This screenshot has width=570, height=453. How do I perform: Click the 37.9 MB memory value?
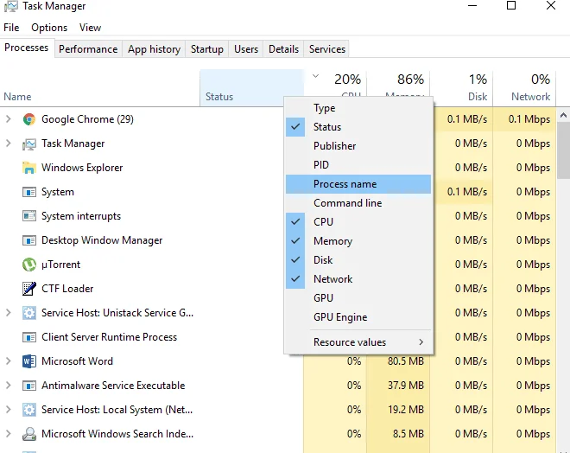point(406,386)
